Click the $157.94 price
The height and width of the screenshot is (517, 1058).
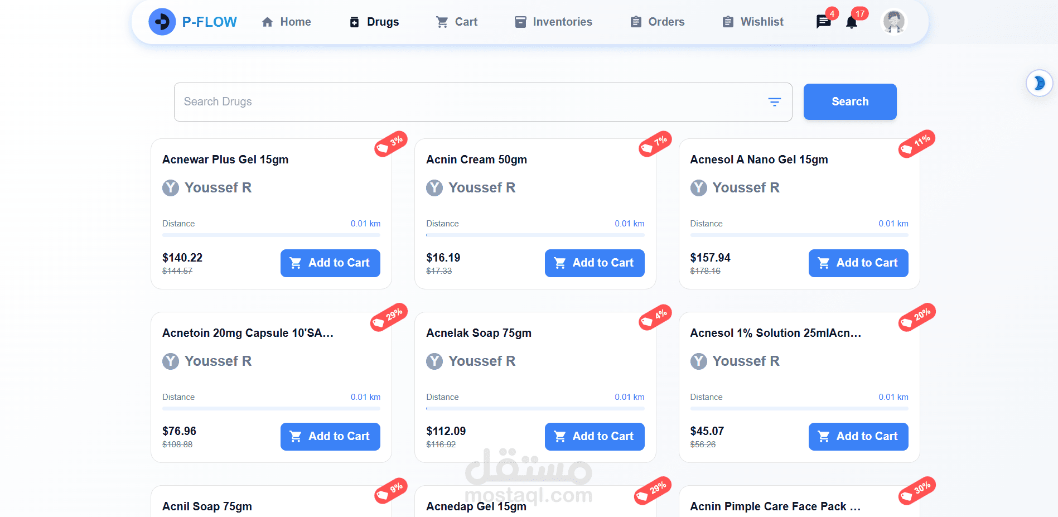710,258
